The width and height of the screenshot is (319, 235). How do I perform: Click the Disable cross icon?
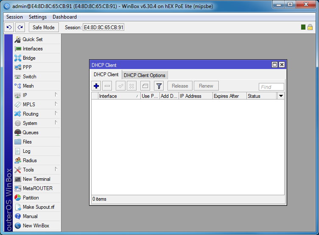pos(132,86)
